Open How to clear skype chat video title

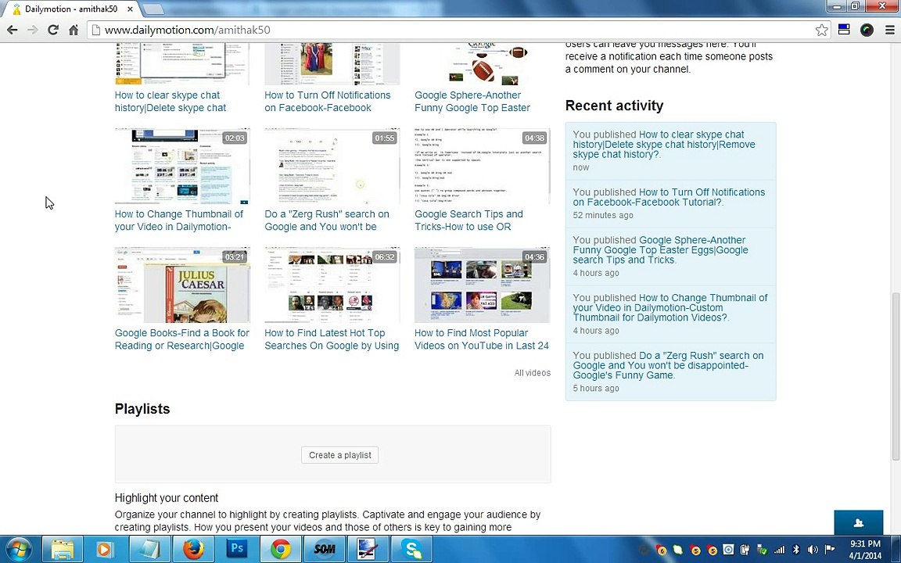[171, 102]
